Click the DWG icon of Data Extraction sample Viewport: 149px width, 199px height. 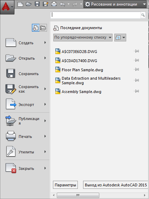[x=58, y=80]
